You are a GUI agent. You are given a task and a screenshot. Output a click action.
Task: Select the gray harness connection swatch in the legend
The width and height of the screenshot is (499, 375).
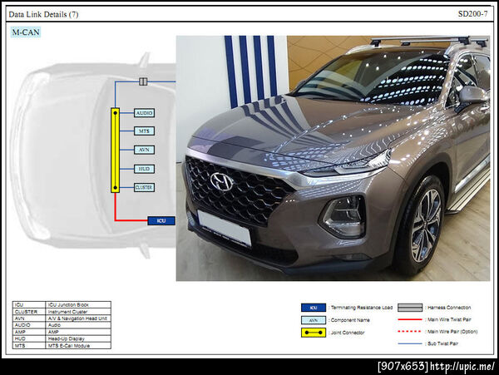(x=410, y=308)
